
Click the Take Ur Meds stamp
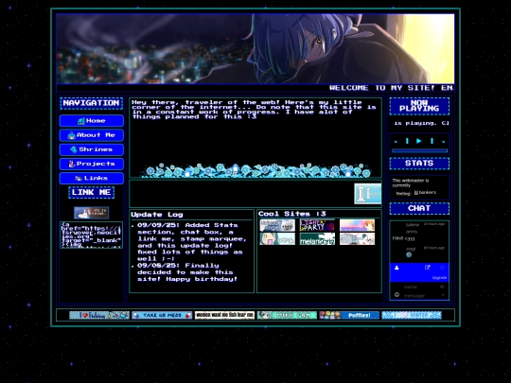pyautogui.click(x=162, y=315)
